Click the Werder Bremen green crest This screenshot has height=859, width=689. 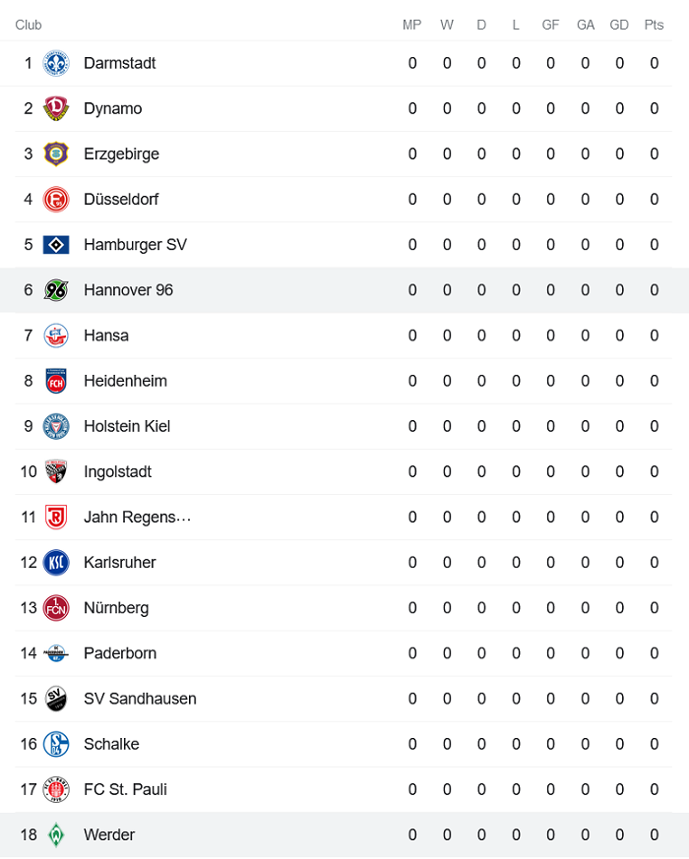(x=56, y=834)
